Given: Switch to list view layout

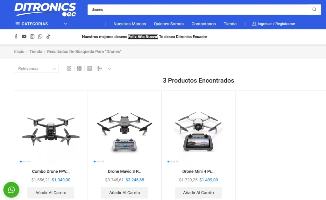Looking at the screenshot, I should point(100,69).
